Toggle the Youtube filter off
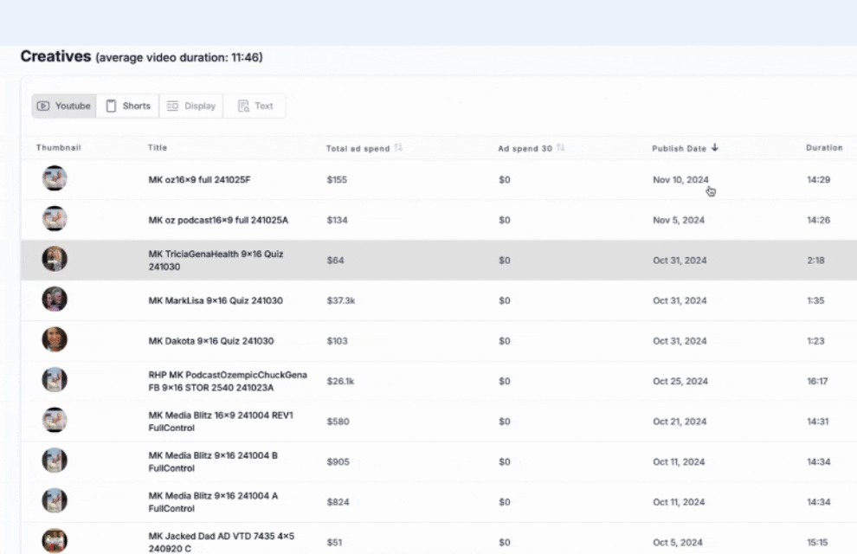 [x=63, y=106]
